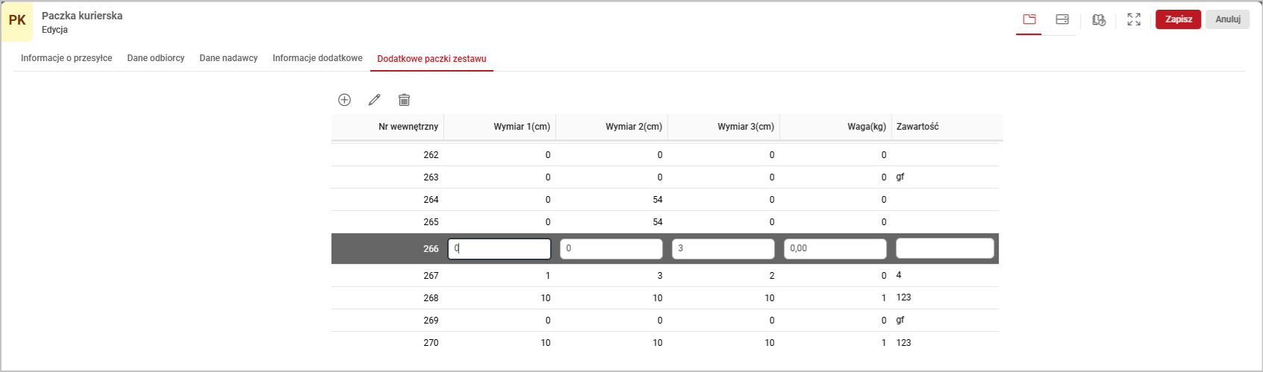
Task: Open the Informacje o przesyłce tab
Action: pyautogui.click(x=66, y=58)
